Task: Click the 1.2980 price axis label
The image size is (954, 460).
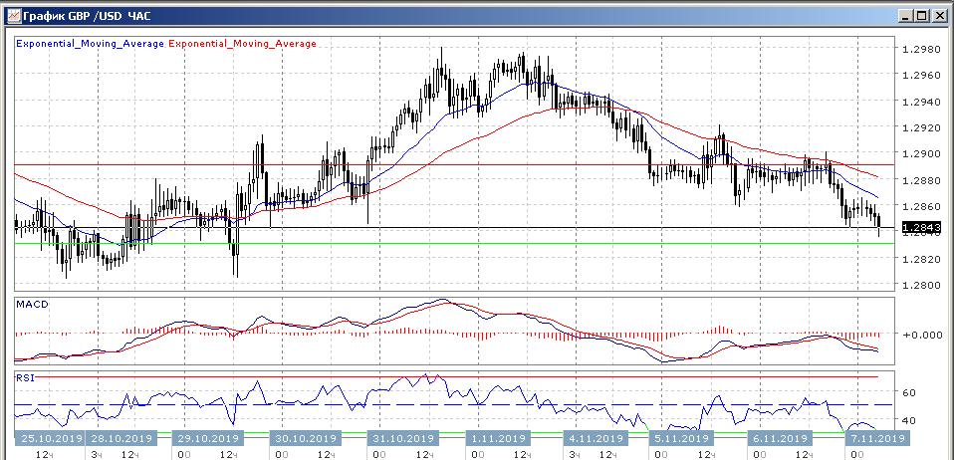Action: (x=920, y=49)
